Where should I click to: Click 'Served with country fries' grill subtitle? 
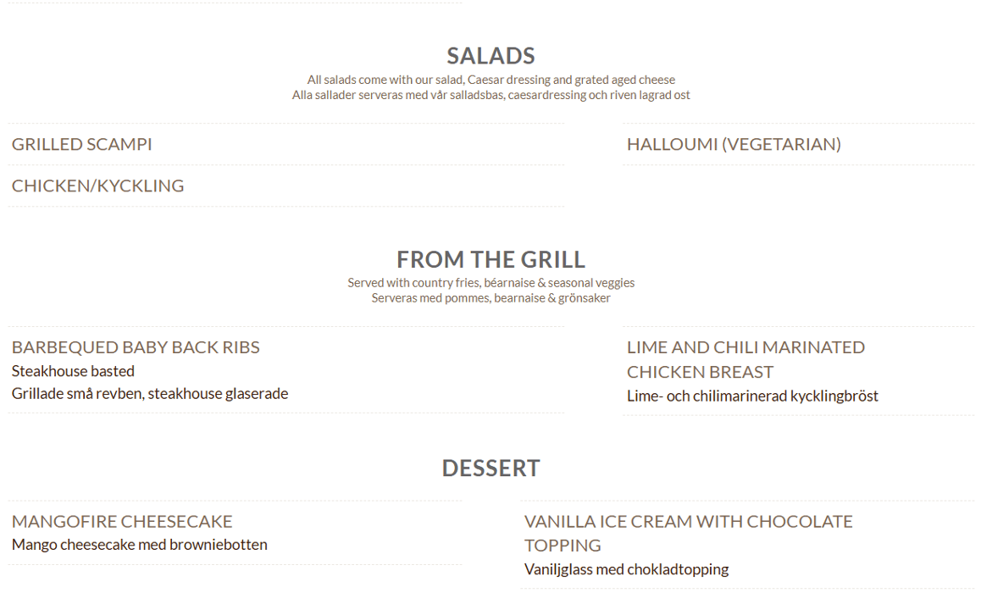click(491, 283)
